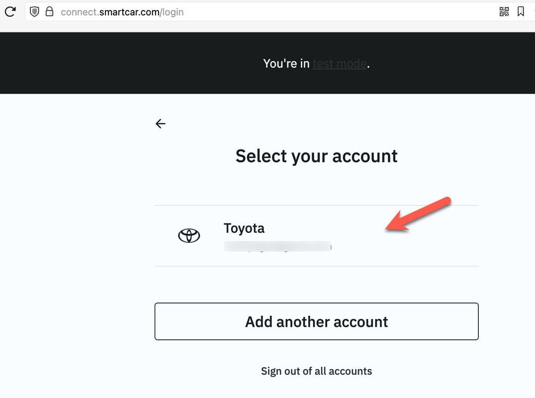The image size is (535, 398).
Task: Click the Toyota logo icon
Action: [189, 235]
